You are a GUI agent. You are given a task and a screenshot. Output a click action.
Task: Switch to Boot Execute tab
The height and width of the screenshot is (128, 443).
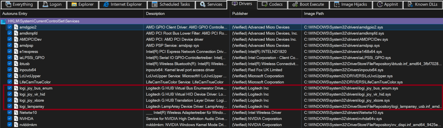click(308, 4)
